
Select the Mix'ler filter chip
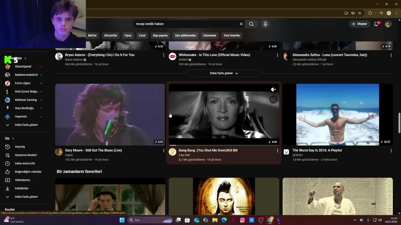coord(92,35)
